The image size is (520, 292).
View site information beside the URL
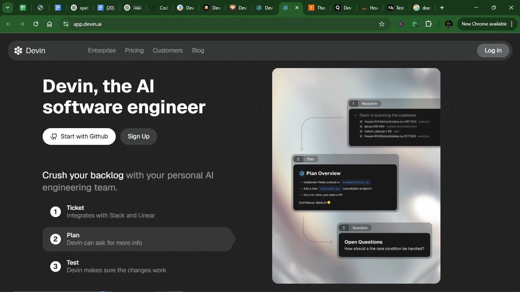(x=66, y=24)
